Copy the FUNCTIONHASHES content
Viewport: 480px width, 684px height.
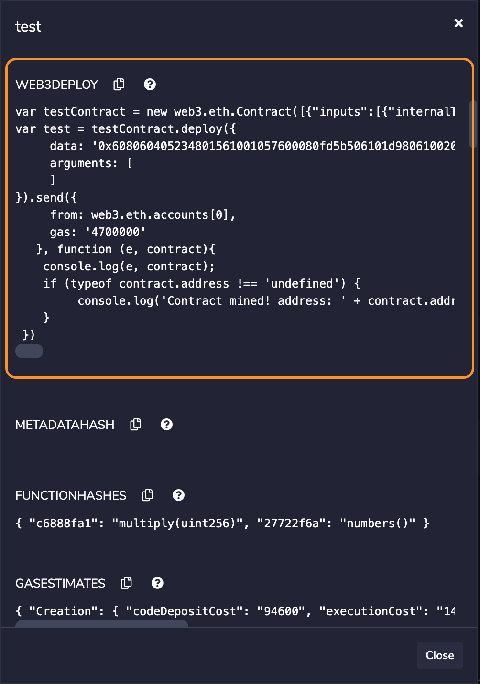pos(148,495)
